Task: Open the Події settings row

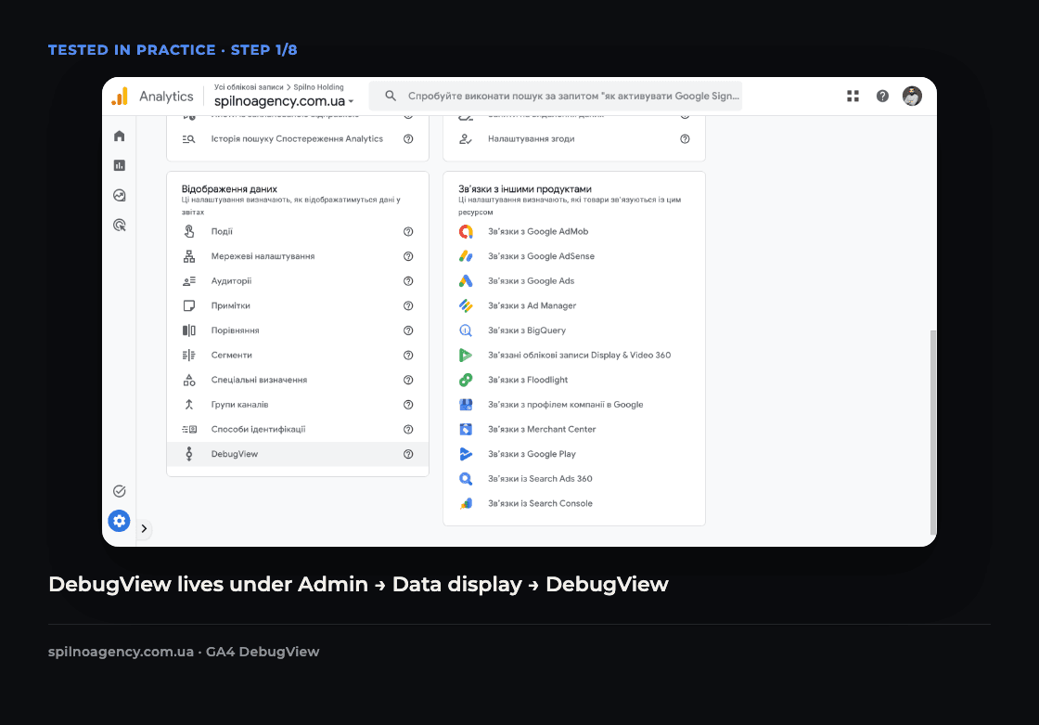Action: coord(298,231)
